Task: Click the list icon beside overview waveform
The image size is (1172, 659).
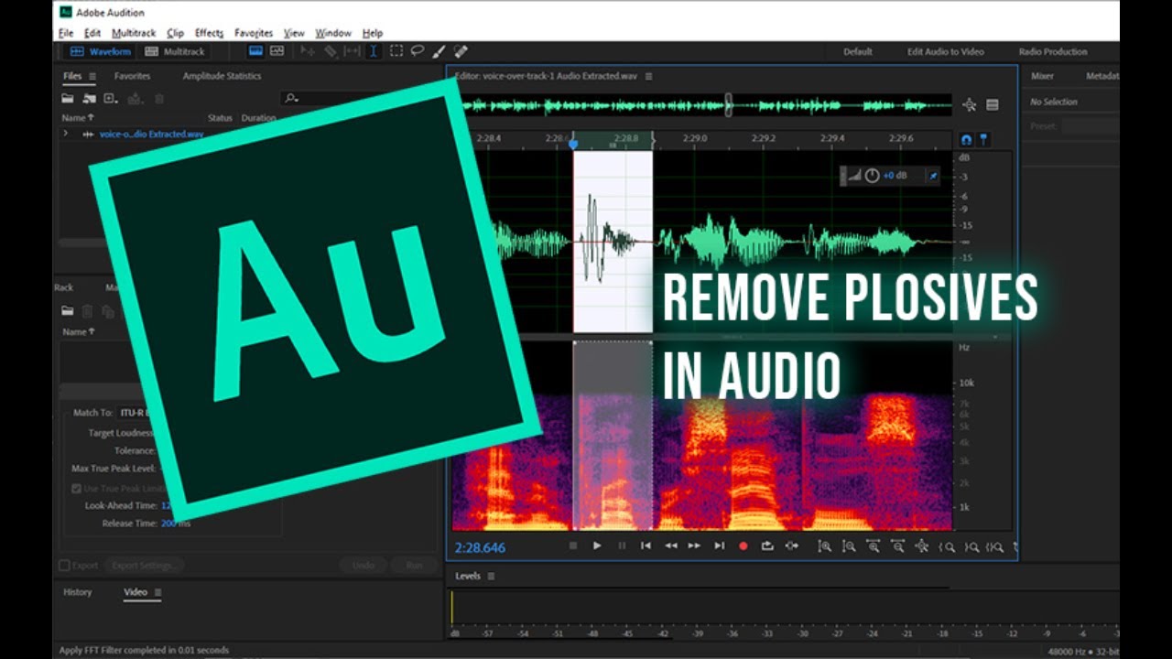Action: point(992,105)
